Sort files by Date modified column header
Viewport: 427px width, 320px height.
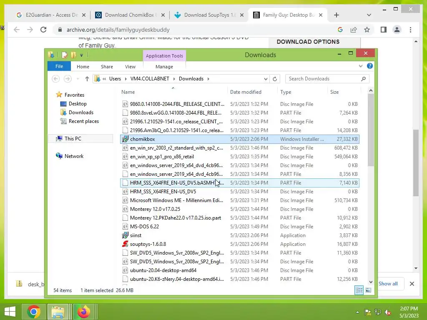(x=252, y=92)
